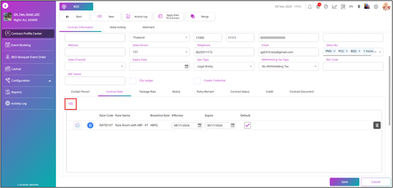Click the link icon on RATE01KT row
The height and width of the screenshot is (188, 393).
click(77, 126)
